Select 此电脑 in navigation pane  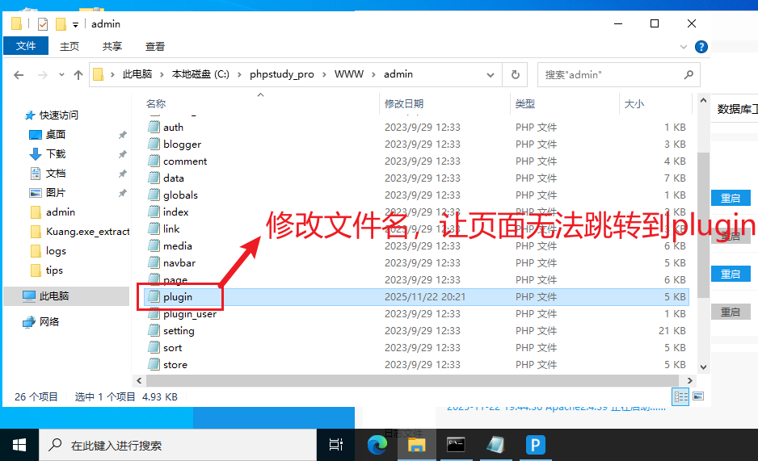pos(54,296)
